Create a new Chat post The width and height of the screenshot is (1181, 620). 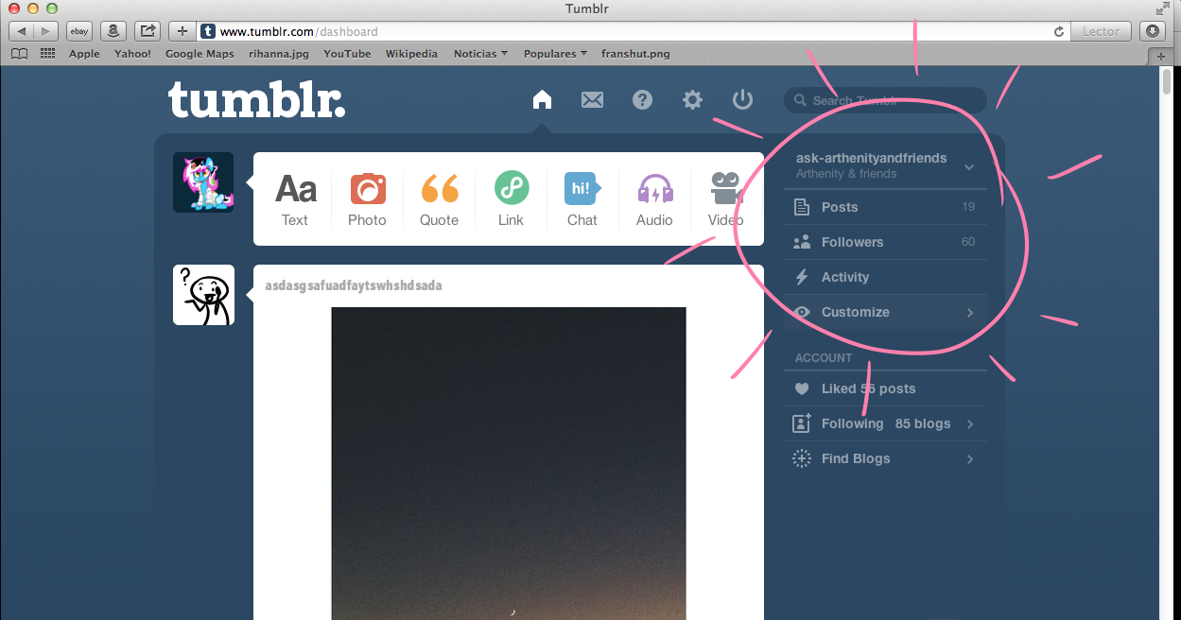click(x=582, y=198)
